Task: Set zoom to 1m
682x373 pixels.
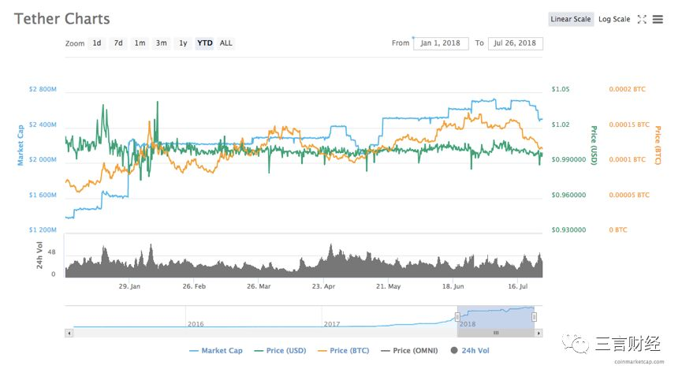Action: coord(140,43)
